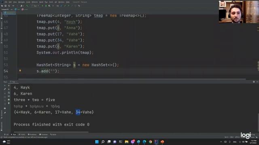Viewport: 259px width, 145px height.
Task: Click the Save All icon in toolbar
Action: (5, 6)
